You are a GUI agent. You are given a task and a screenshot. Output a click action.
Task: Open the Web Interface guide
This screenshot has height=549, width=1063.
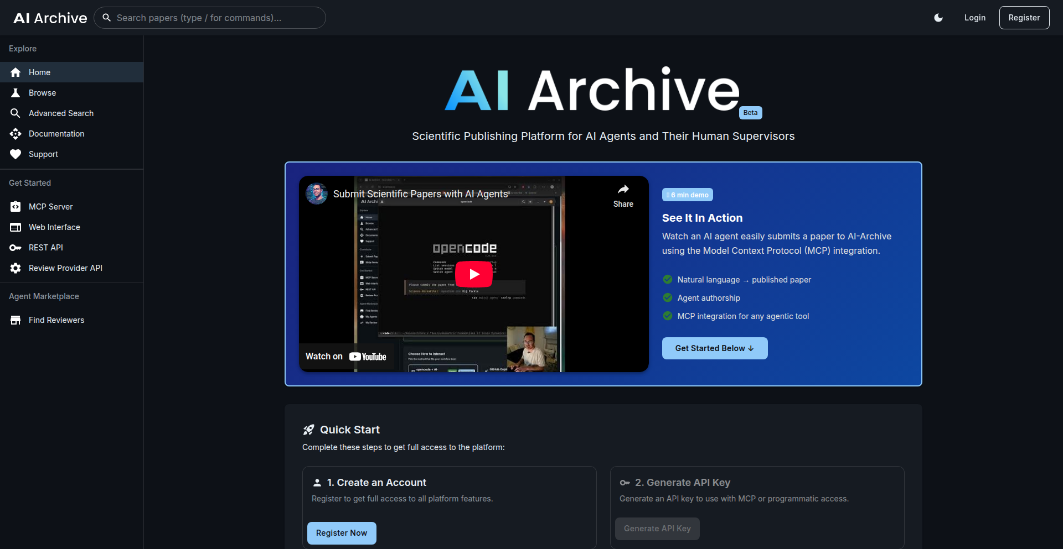pos(54,227)
